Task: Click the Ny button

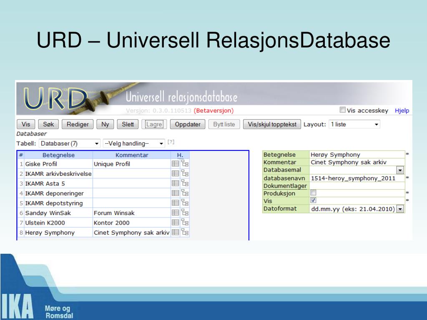Action: [105, 124]
